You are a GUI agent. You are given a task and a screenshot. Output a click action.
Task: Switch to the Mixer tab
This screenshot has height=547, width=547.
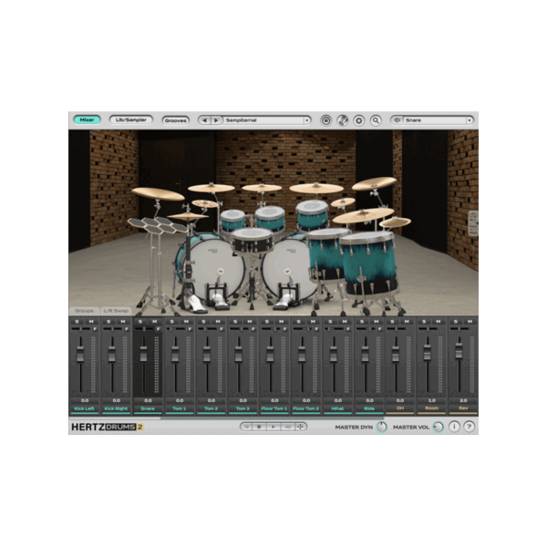[87, 120]
